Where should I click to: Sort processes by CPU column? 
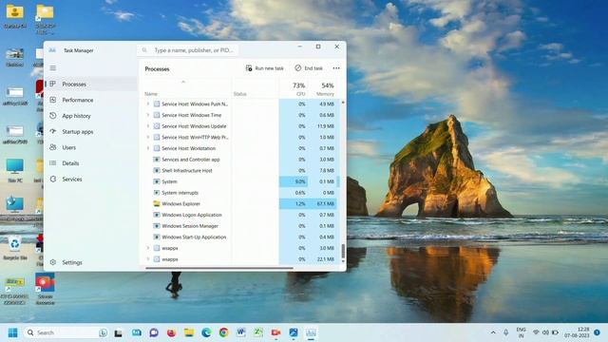pos(294,88)
